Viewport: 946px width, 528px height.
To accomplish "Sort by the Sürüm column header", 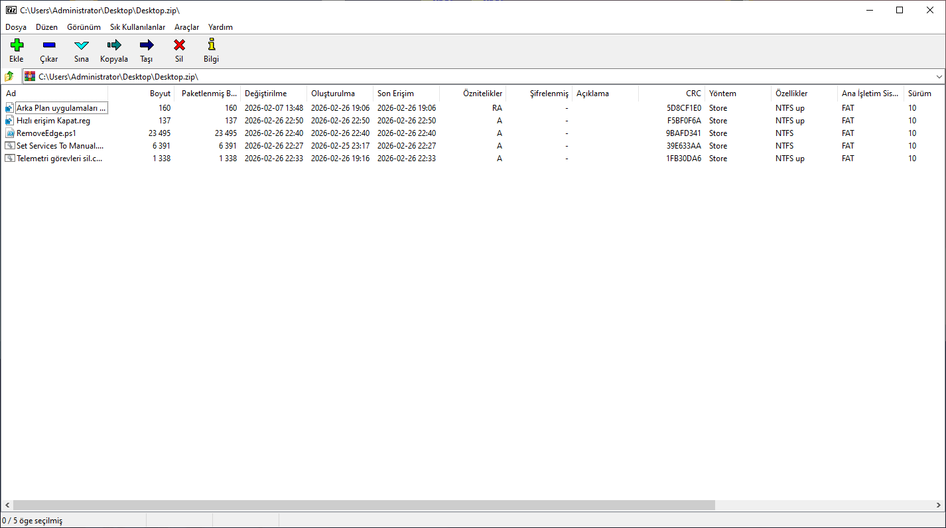I will point(925,94).
